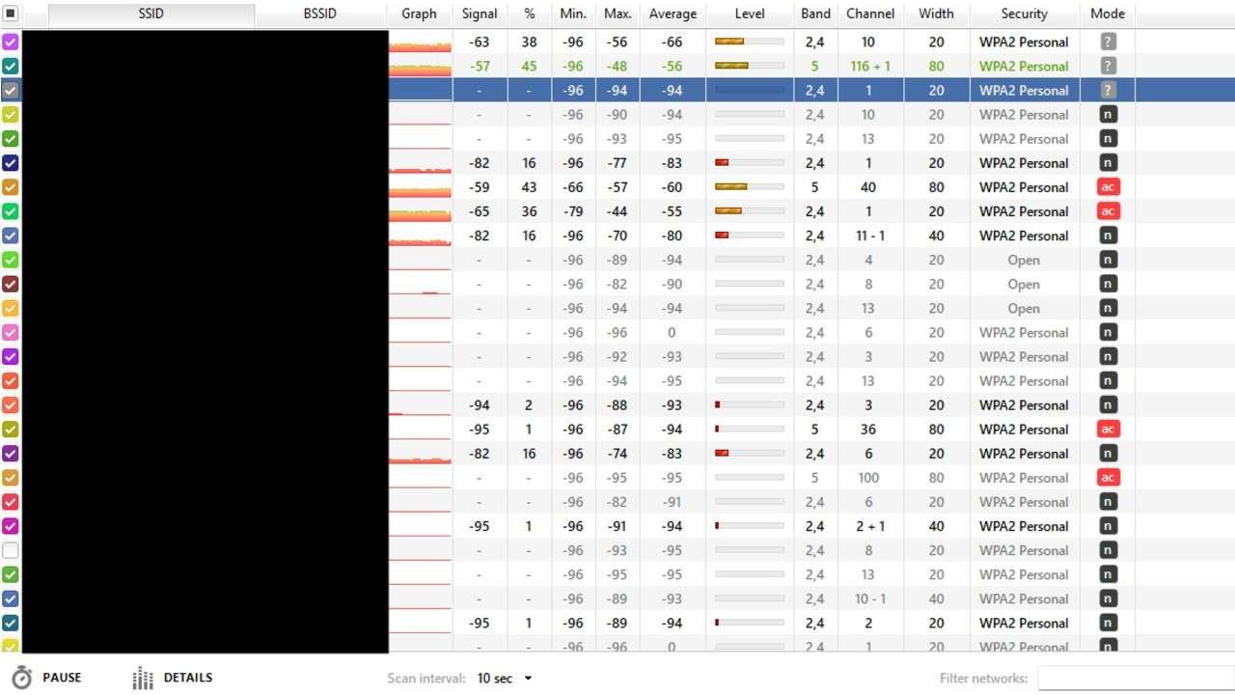Open the Details panel
Screen dimensions: 1235x695
click(x=172, y=678)
